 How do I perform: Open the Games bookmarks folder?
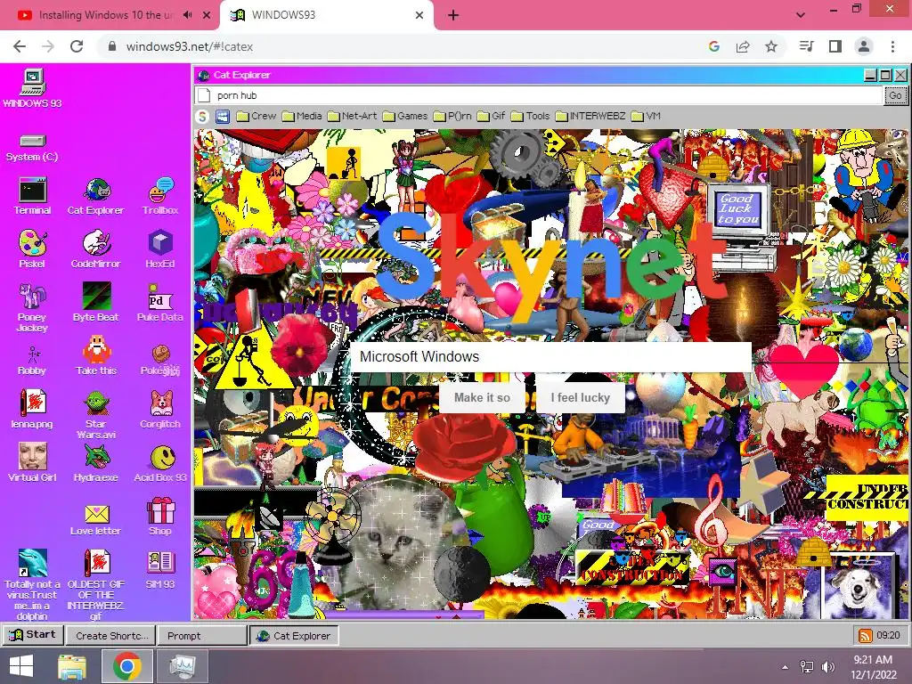(x=405, y=117)
